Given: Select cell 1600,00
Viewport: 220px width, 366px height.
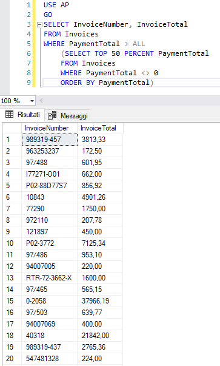Looking at the screenshot, I should pyautogui.click(x=100, y=278).
